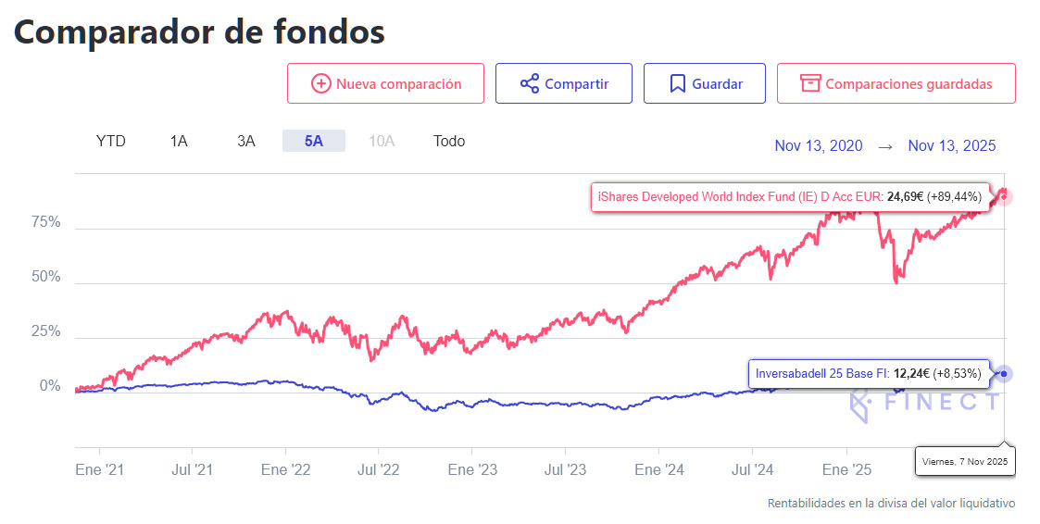The width and height of the screenshot is (1040, 524).
Task: Click the bookmark icon beside Guardar
Action: click(x=677, y=83)
